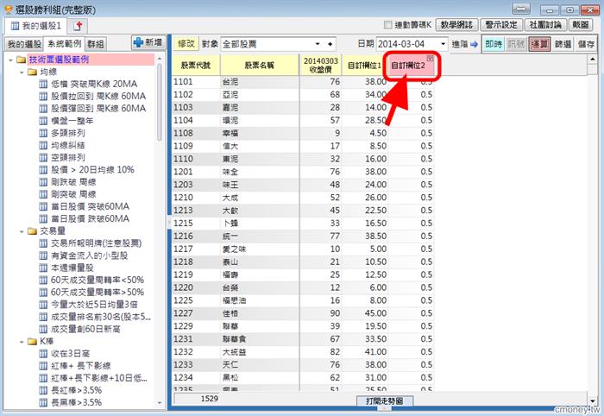Click folder icon of 技術面選股範例
The height and width of the screenshot is (416, 604).
(x=22, y=60)
